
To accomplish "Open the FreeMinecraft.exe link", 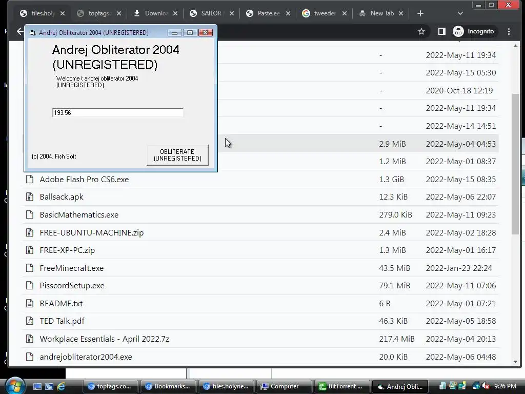I will pyautogui.click(x=72, y=268).
